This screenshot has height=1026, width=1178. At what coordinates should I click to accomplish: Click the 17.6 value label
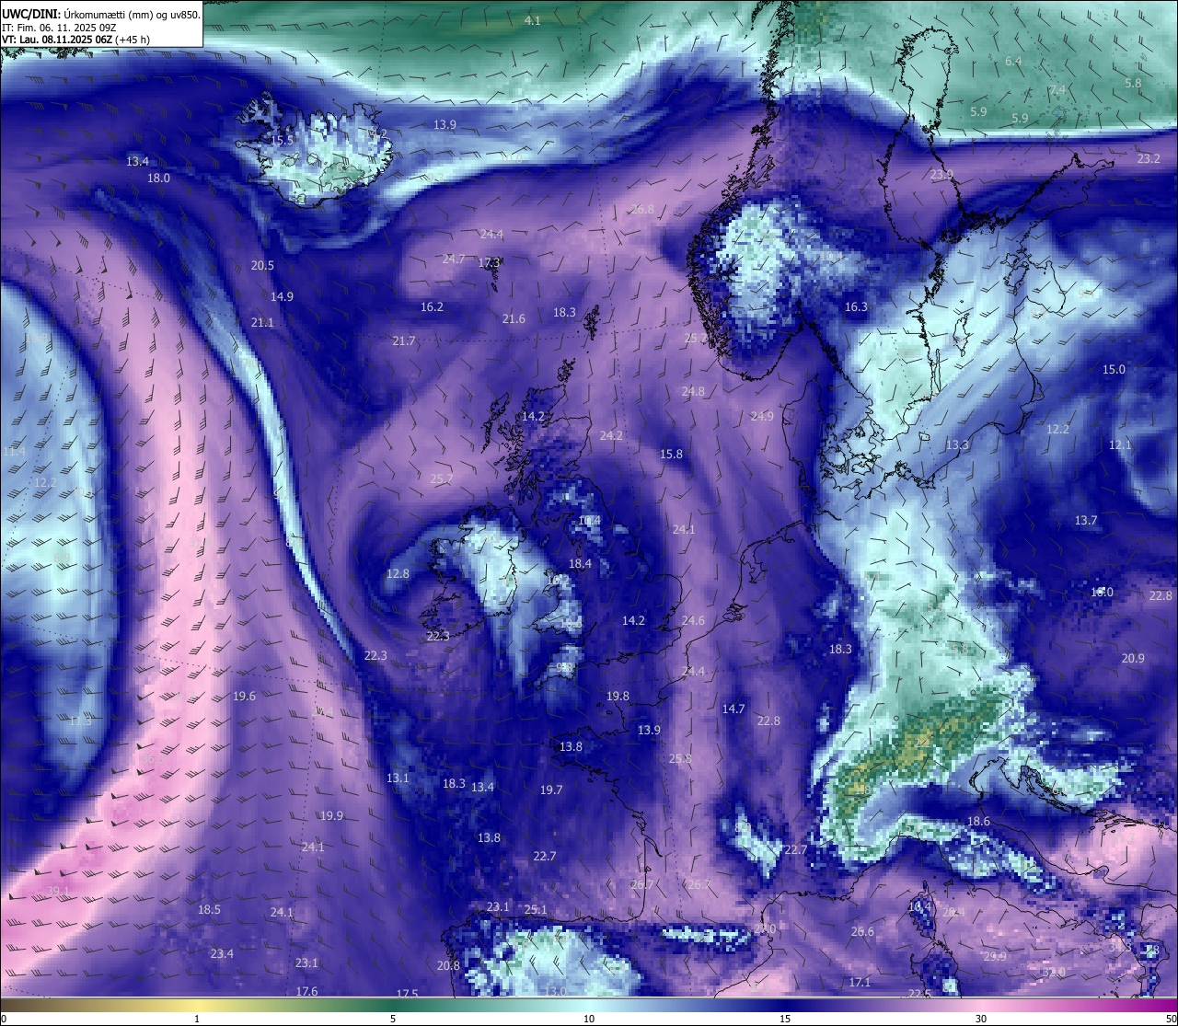pos(306,991)
